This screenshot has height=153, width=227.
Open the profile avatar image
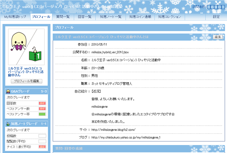(x=26, y=47)
